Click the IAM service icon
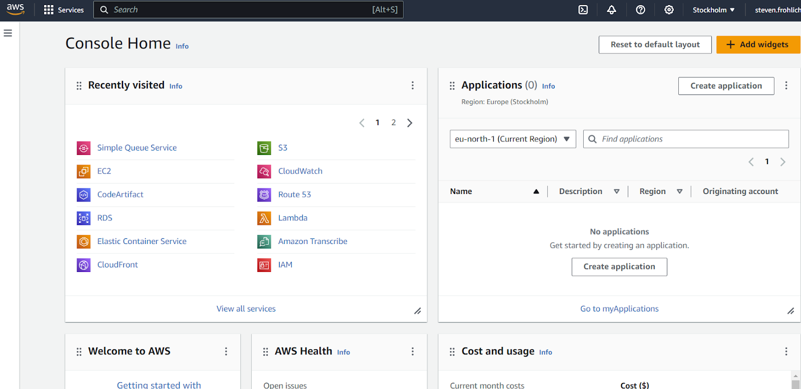801x389 pixels. (264, 265)
